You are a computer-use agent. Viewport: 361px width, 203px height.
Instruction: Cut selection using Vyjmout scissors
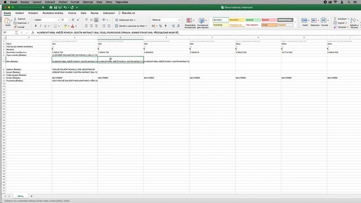point(20,19)
